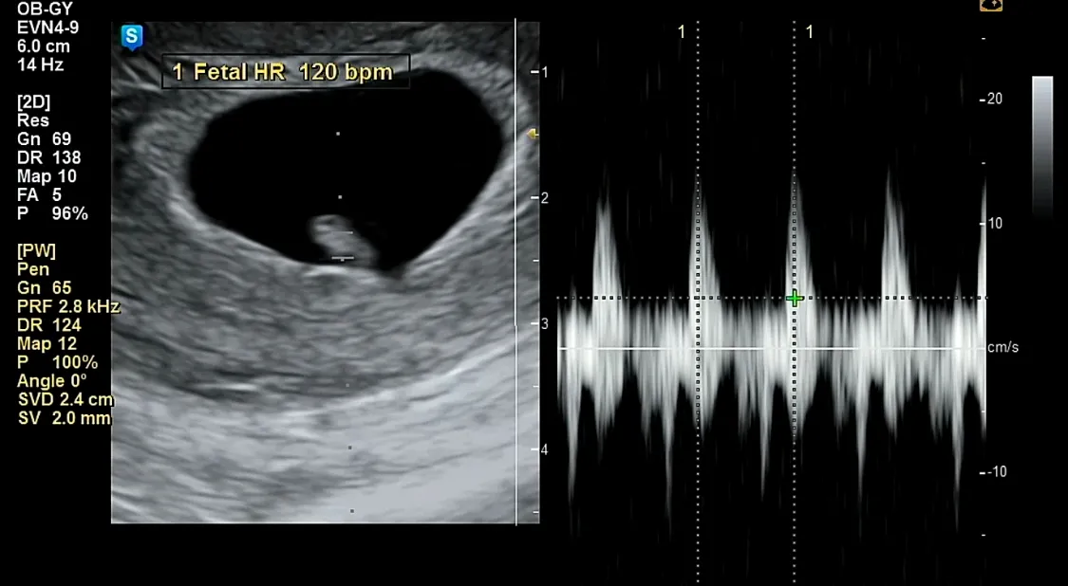Click the depth scale marker 4
This screenshot has height=586, width=1068.
(544, 449)
